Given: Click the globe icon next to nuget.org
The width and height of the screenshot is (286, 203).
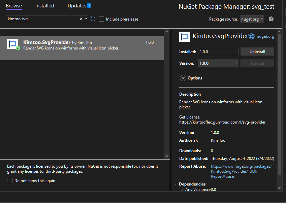Looking at the screenshot, I should coord(252,36).
